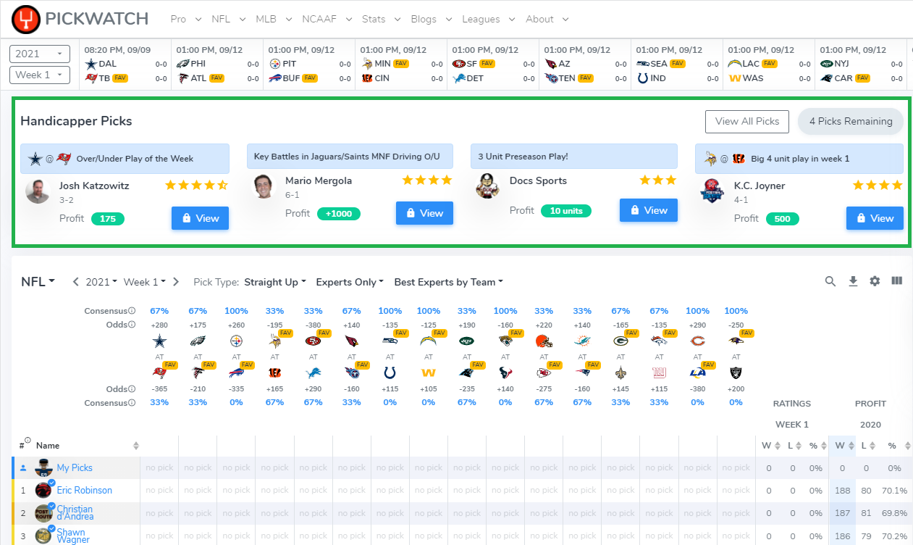This screenshot has width=913, height=545.
Task: Open the NCAAF nav menu
Action: [x=327, y=19]
